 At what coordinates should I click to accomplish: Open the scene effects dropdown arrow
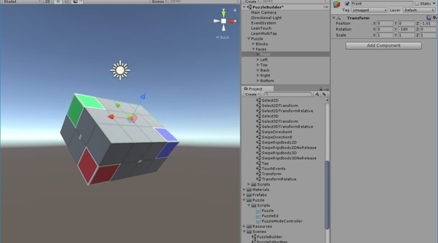point(81,2)
